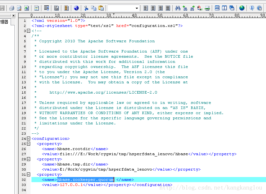Click the Set Font 'A' icon
The width and height of the screenshot is (266, 194).
click(27, 8)
